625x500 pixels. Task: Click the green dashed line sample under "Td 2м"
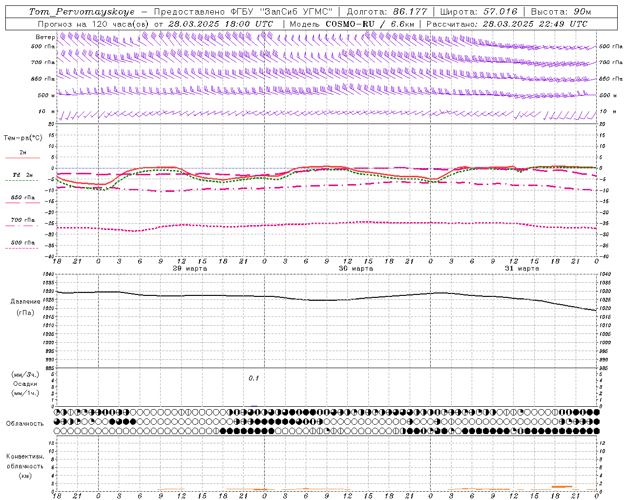pyautogui.click(x=22, y=180)
